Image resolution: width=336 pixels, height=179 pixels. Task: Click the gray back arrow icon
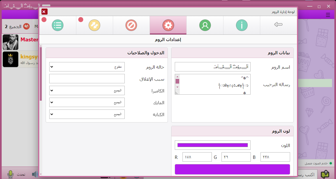278,25
